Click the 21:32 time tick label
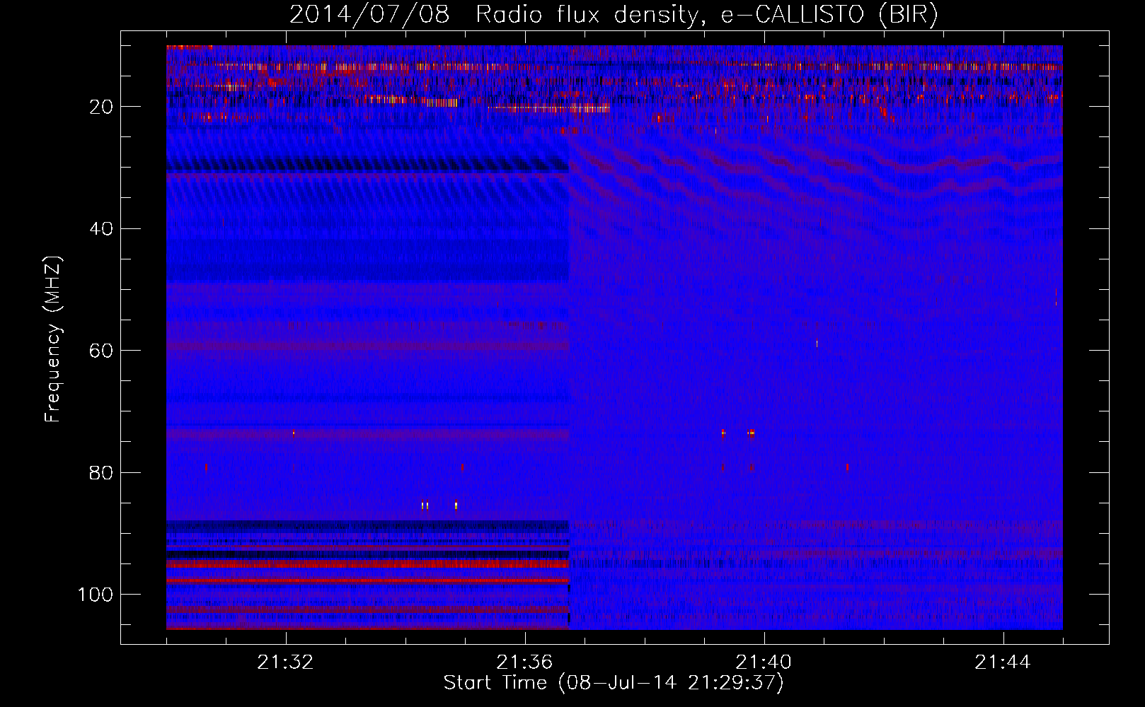The width and height of the screenshot is (1145, 707). pyautogui.click(x=286, y=662)
